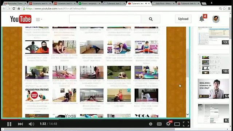
Task: Select the pink mat Back Pain yoga thumbnail
Action: click(64, 72)
